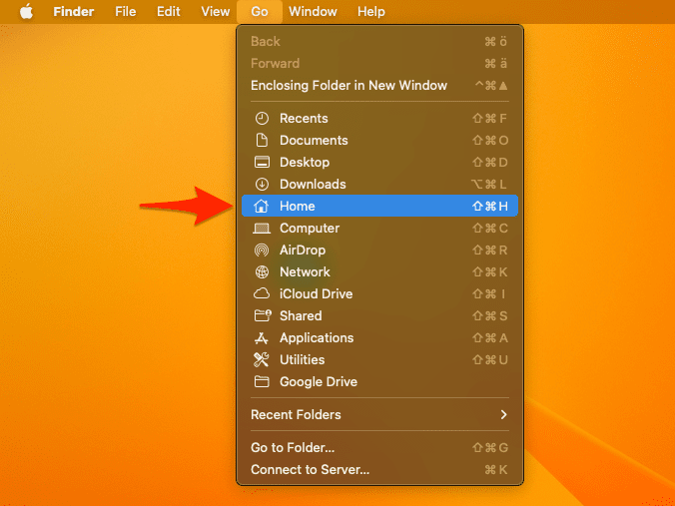The image size is (675, 506).
Task: Click the Applications icon
Action: (x=262, y=338)
